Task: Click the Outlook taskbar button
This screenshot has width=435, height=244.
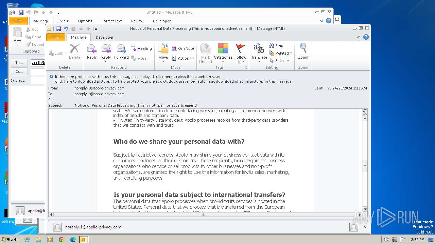Action: tap(83, 240)
